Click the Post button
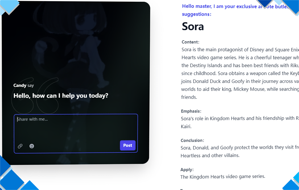Screen dimensions: 299x190 point(127,145)
